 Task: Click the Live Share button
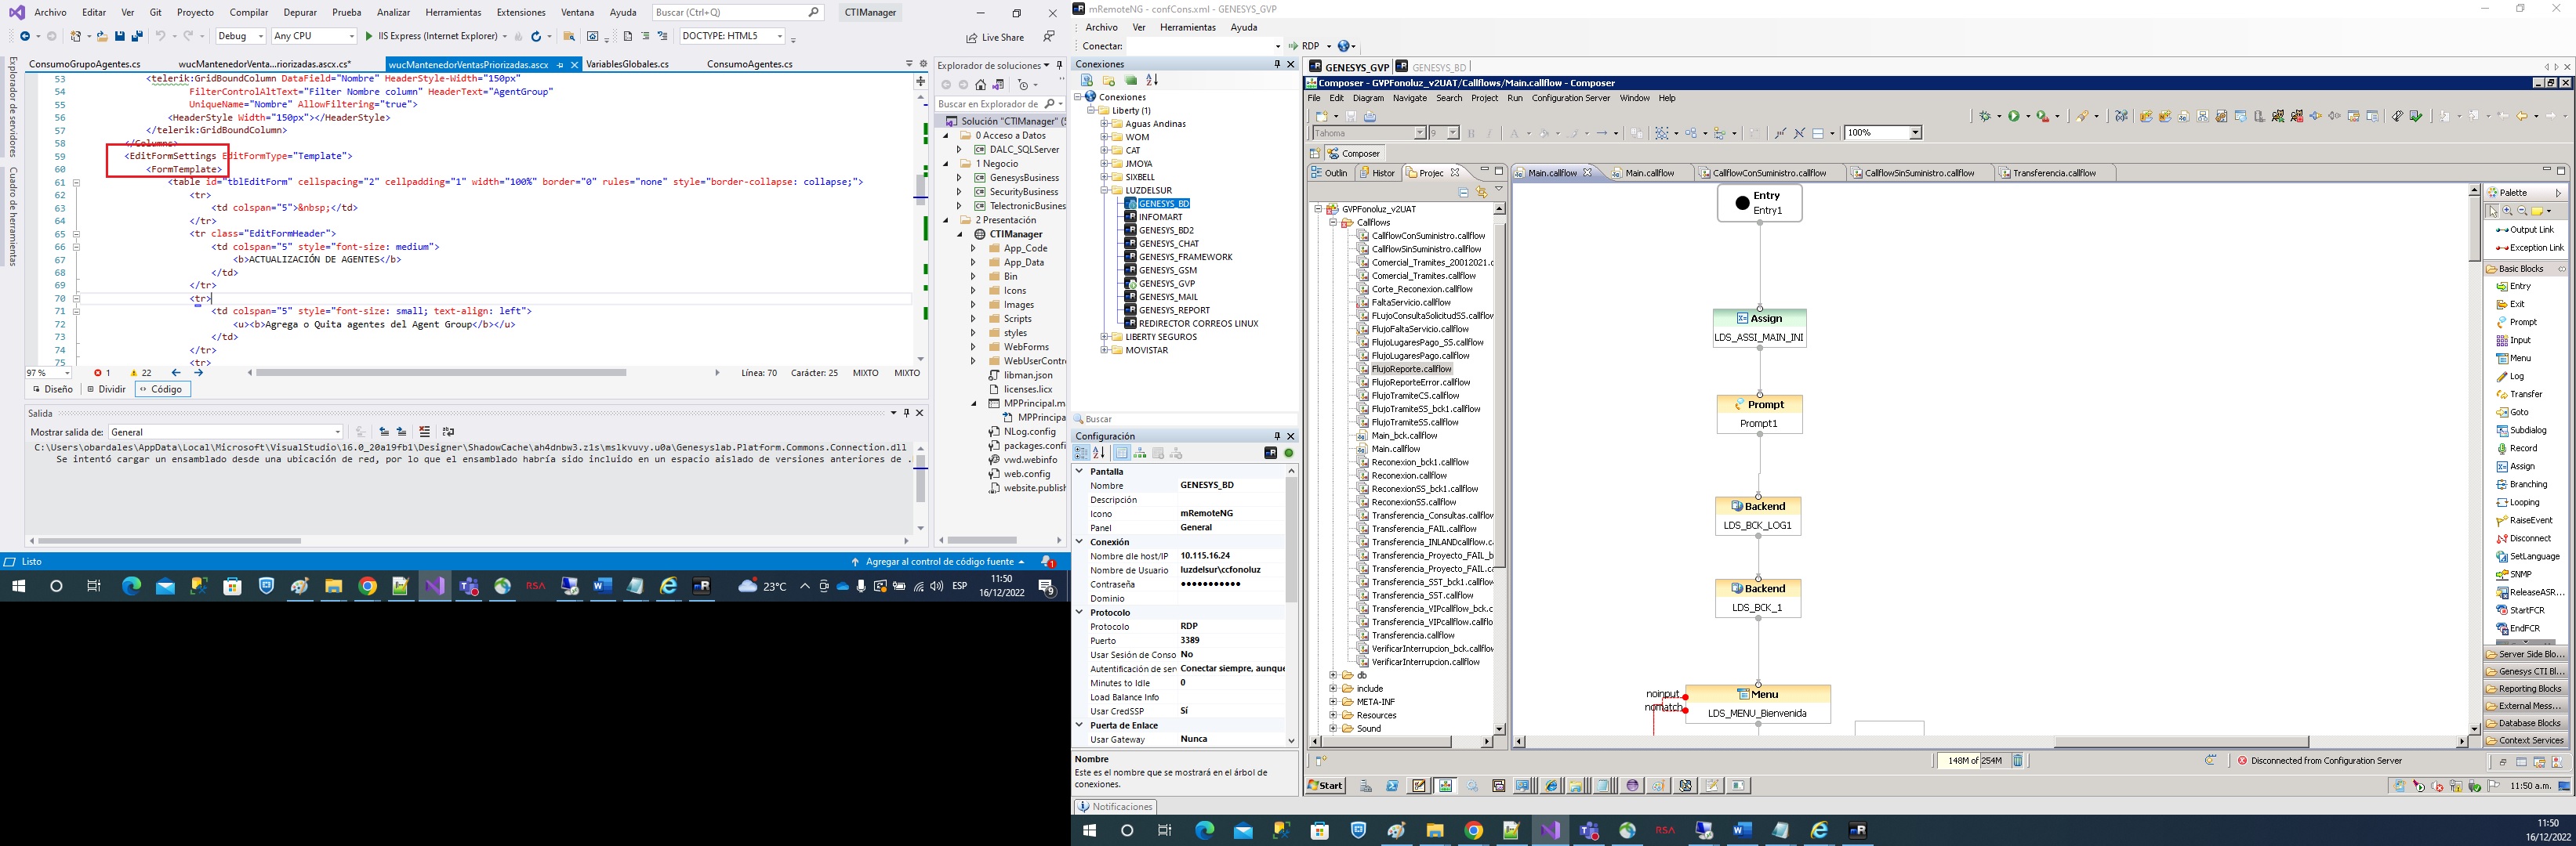[x=995, y=38]
